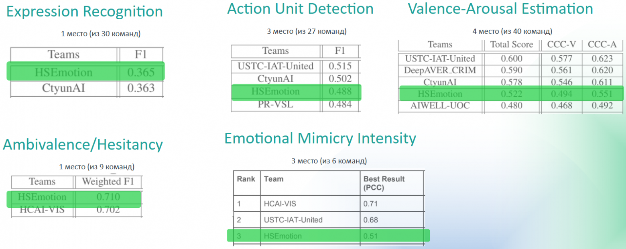Select highlighted rank 3 HSEmotion row
This screenshot has height=249, width=626.
pyautogui.click(x=328, y=236)
